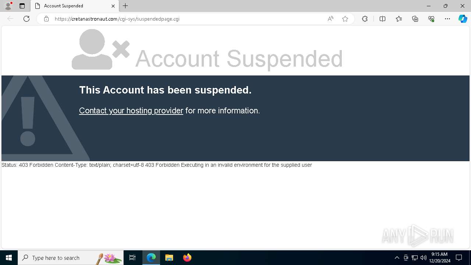Open the Extensions puzzle icon
The height and width of the screenshot is (265, 471).
tap(365, 19)
